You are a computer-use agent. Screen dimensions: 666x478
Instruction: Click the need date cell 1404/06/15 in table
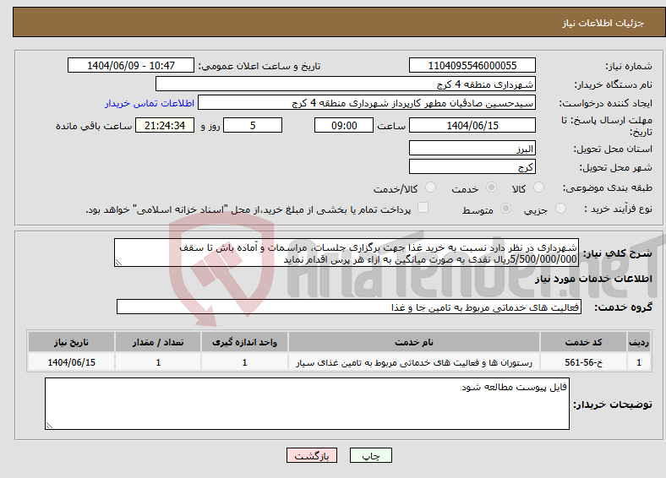(x=71, y=362)
